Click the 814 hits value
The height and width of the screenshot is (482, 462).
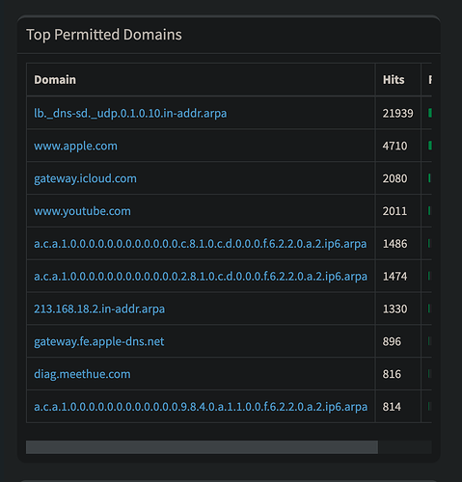(392, 407)
